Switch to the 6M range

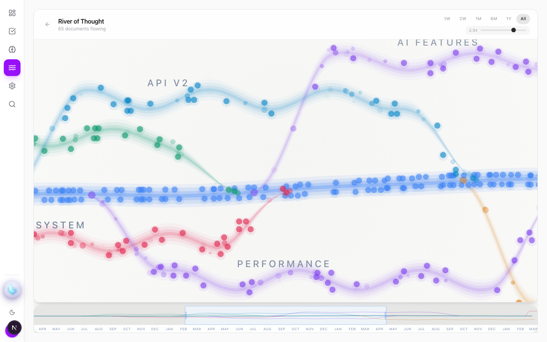coord(494,19)
